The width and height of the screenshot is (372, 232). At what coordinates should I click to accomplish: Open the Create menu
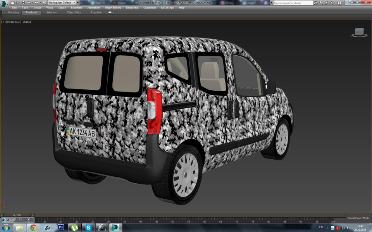tap(62, 8)
